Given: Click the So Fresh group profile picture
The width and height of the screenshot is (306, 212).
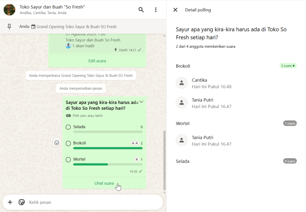Looking at the screenshot, I should 10,10.
